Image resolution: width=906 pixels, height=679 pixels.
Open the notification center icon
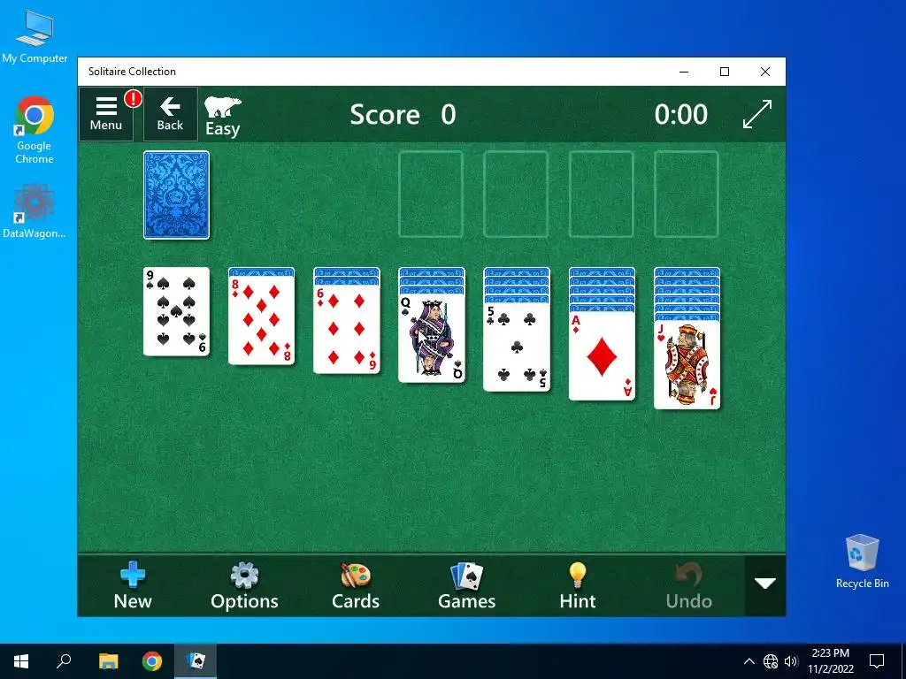[x=877, y=661]
